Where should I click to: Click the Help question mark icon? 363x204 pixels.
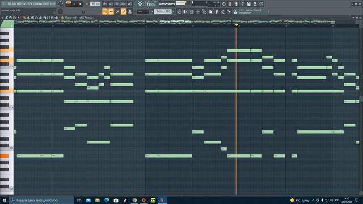tap(242, 4)
